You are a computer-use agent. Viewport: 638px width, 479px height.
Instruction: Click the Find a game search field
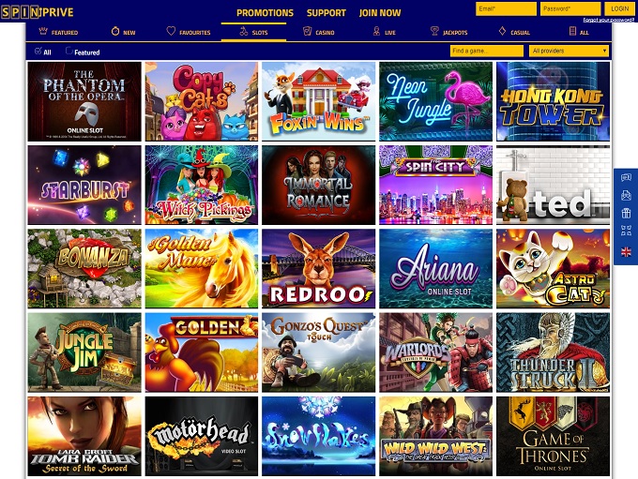coord(487,51)
